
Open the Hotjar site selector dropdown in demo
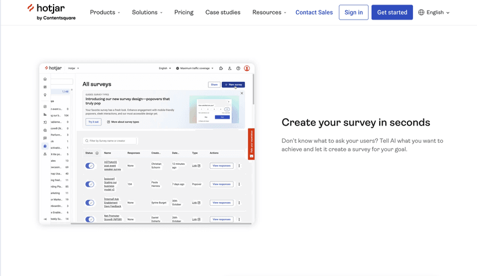click(73, 68)
